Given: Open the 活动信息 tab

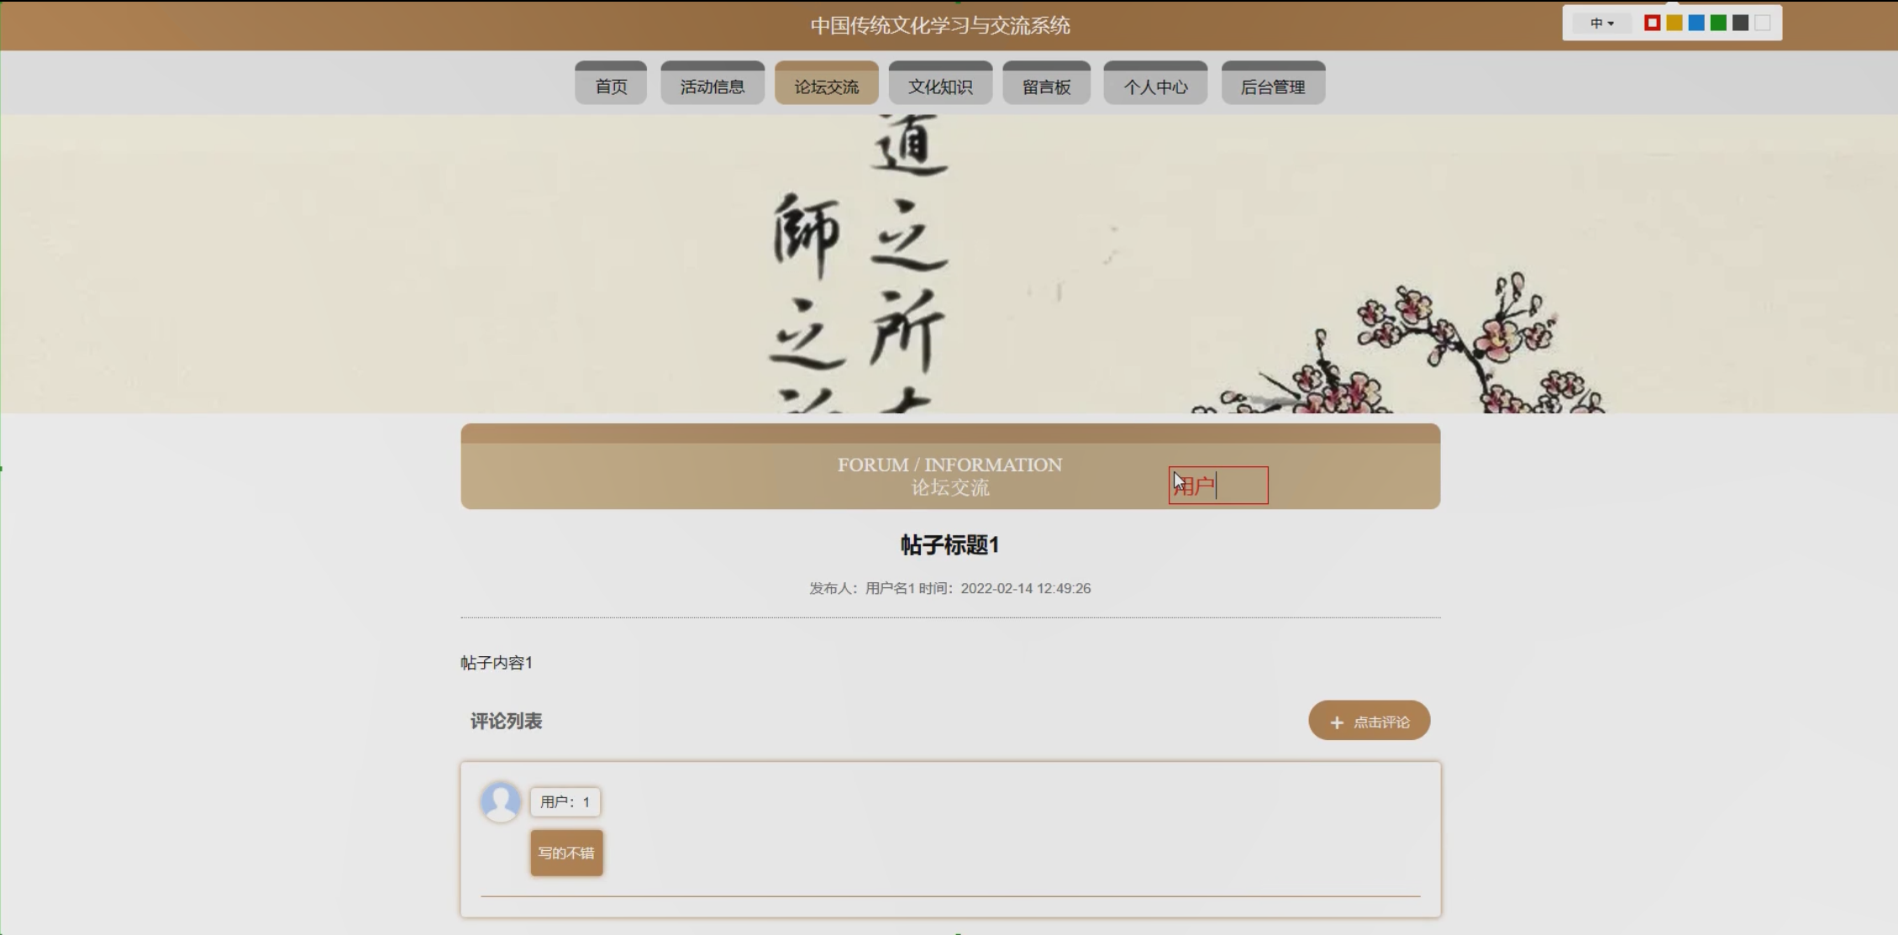Looking at the screenshot, I should point(712,85).
